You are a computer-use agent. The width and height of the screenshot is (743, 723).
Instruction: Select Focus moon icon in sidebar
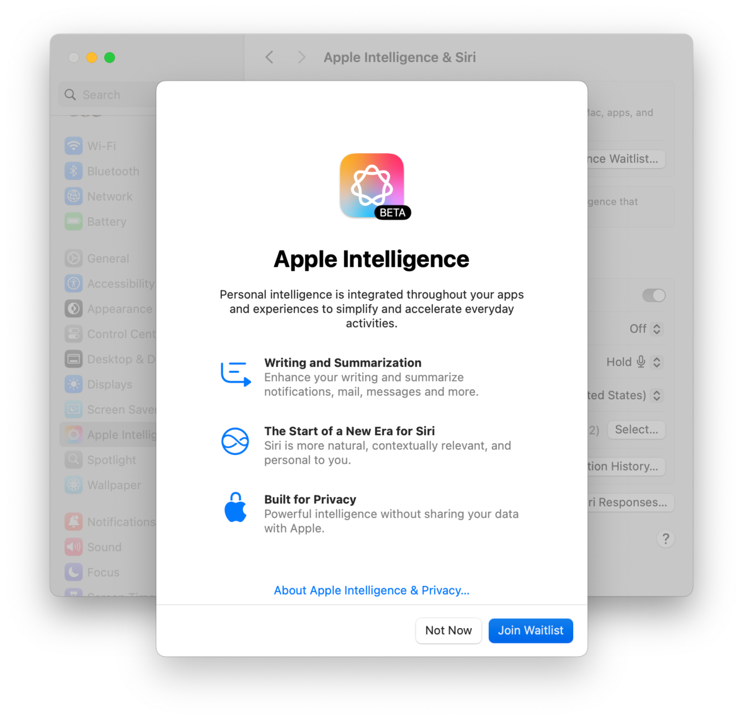point(74,572)
